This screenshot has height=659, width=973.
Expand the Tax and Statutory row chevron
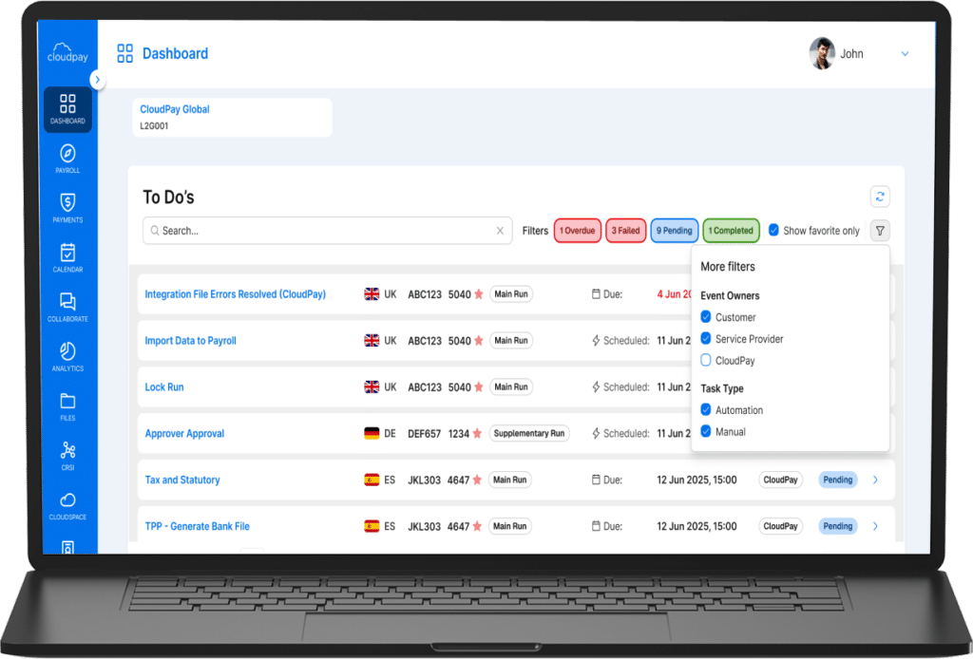point(874,480)
